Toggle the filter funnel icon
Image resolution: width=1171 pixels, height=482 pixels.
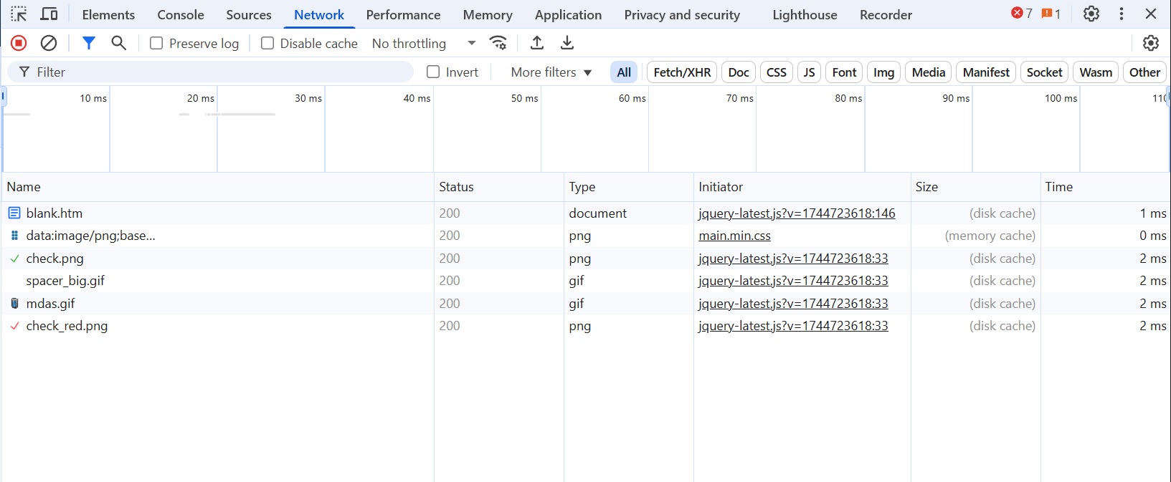88,43
